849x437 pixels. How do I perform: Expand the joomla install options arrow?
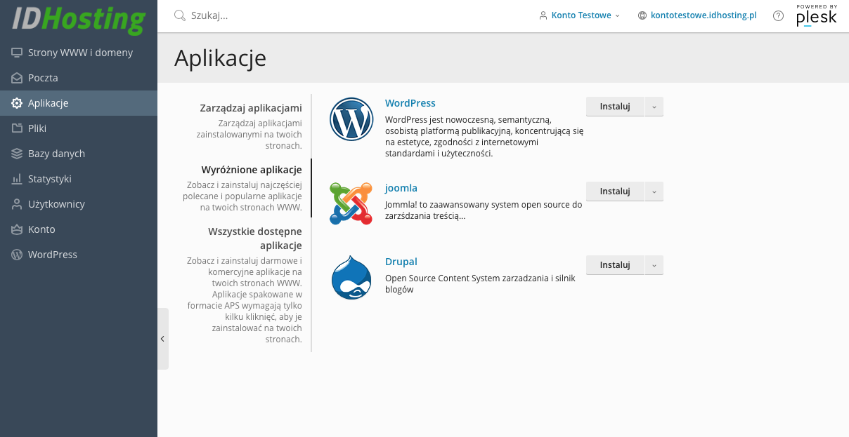(x=654, y=191)
